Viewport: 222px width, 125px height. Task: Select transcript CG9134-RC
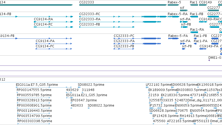click(43, 24)
